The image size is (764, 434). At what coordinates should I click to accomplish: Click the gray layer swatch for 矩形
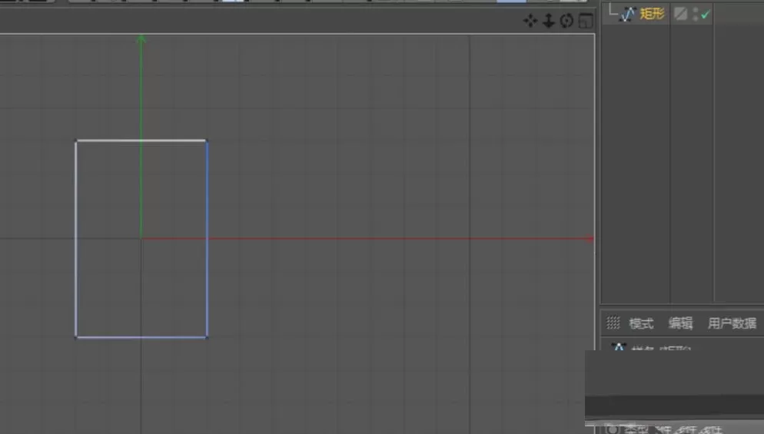tap(681, 14)
